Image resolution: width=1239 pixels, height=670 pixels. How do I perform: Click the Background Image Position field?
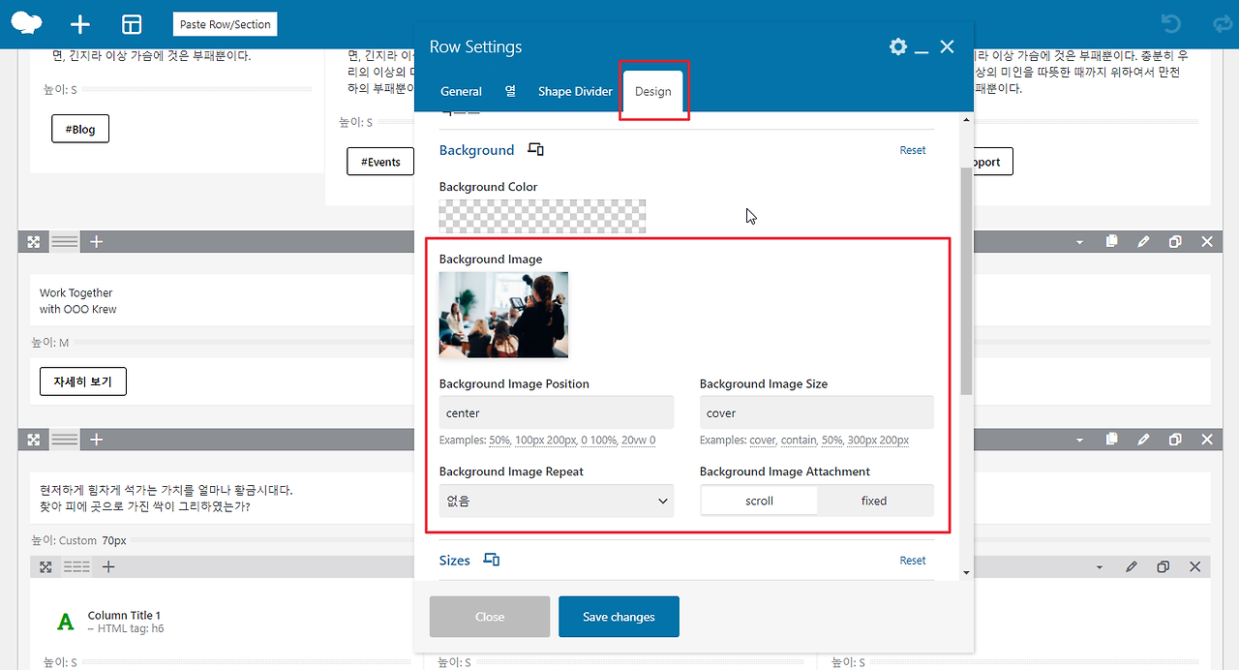557,412
